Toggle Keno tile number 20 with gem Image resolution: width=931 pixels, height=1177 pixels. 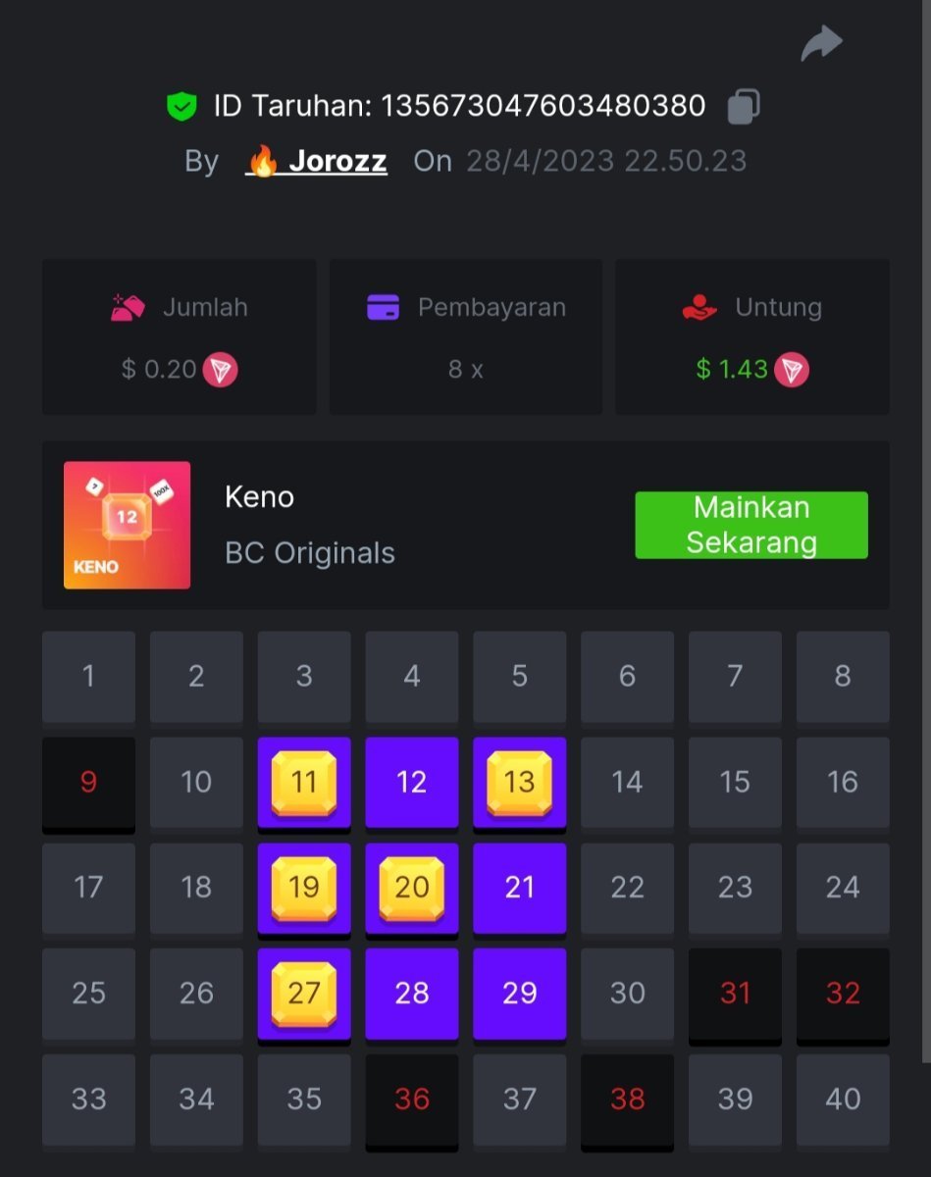coord(412,889)
